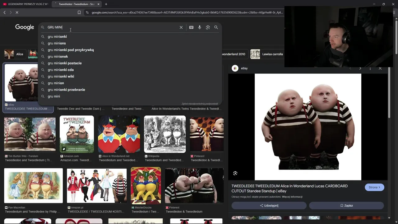Close the eBay image preview panel

click(x=380, y=68)
